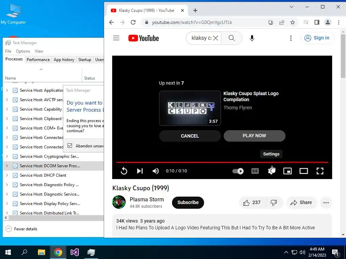Open YouTube more options three dots
Image resolution: width=346 pixels, height=259 pixels.
pyautogui.click(x=291, y=38)
